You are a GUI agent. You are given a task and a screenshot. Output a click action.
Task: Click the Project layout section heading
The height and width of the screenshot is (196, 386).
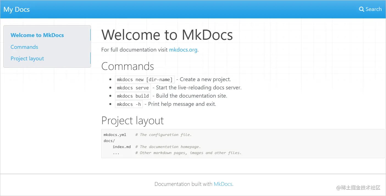pyautogui.click(x=132, y=121)
